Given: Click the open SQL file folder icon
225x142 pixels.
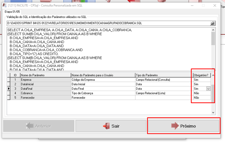Looking at the screenshot, I should 213,23.
